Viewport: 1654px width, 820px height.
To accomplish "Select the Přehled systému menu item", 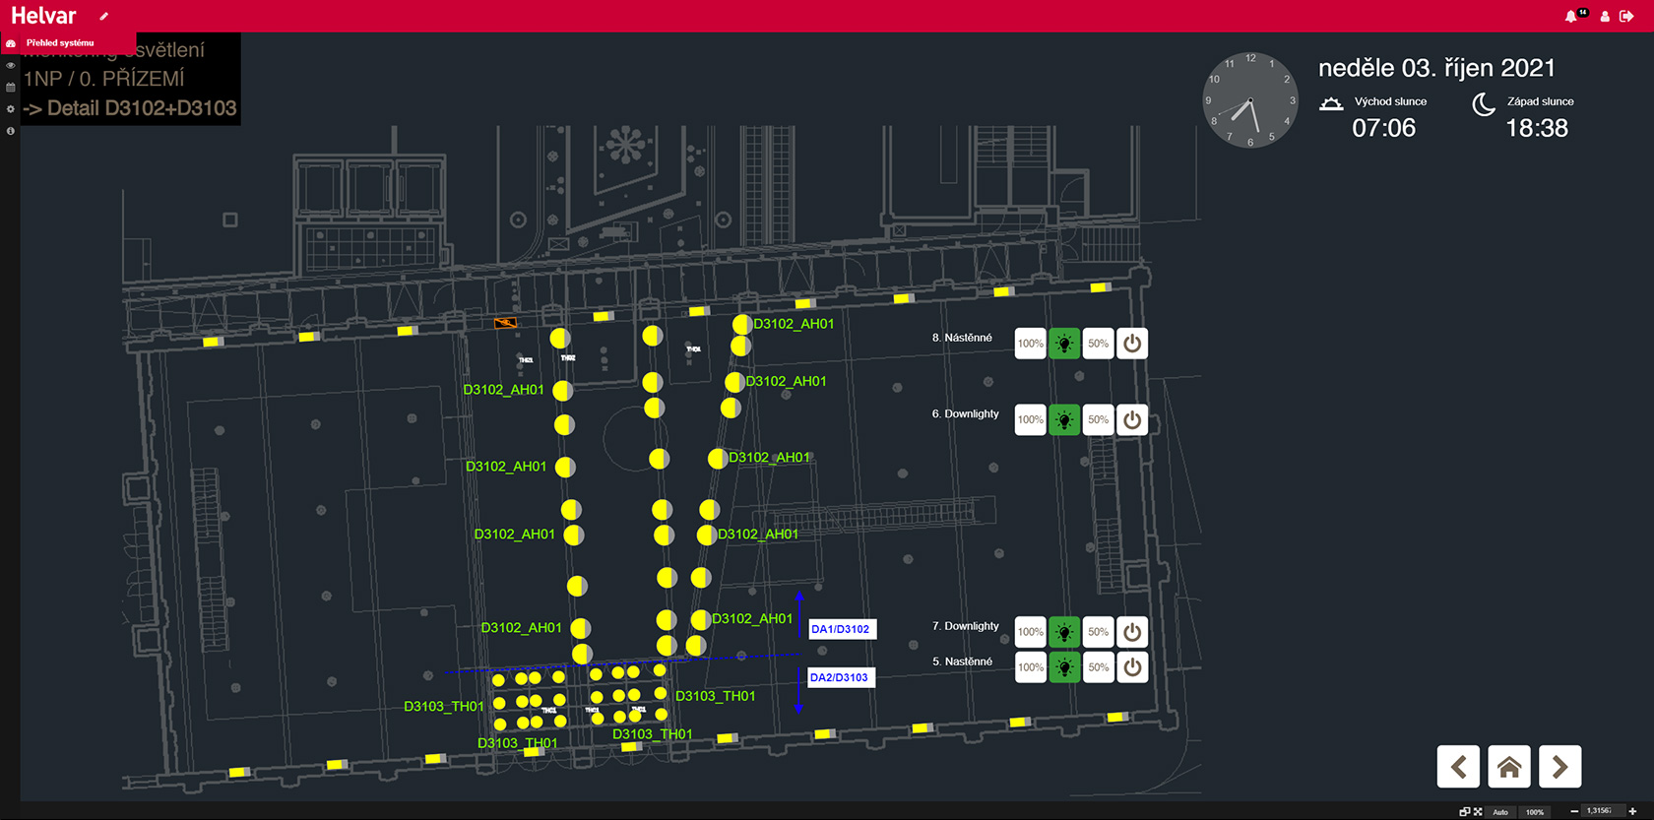I will (60, 43).
